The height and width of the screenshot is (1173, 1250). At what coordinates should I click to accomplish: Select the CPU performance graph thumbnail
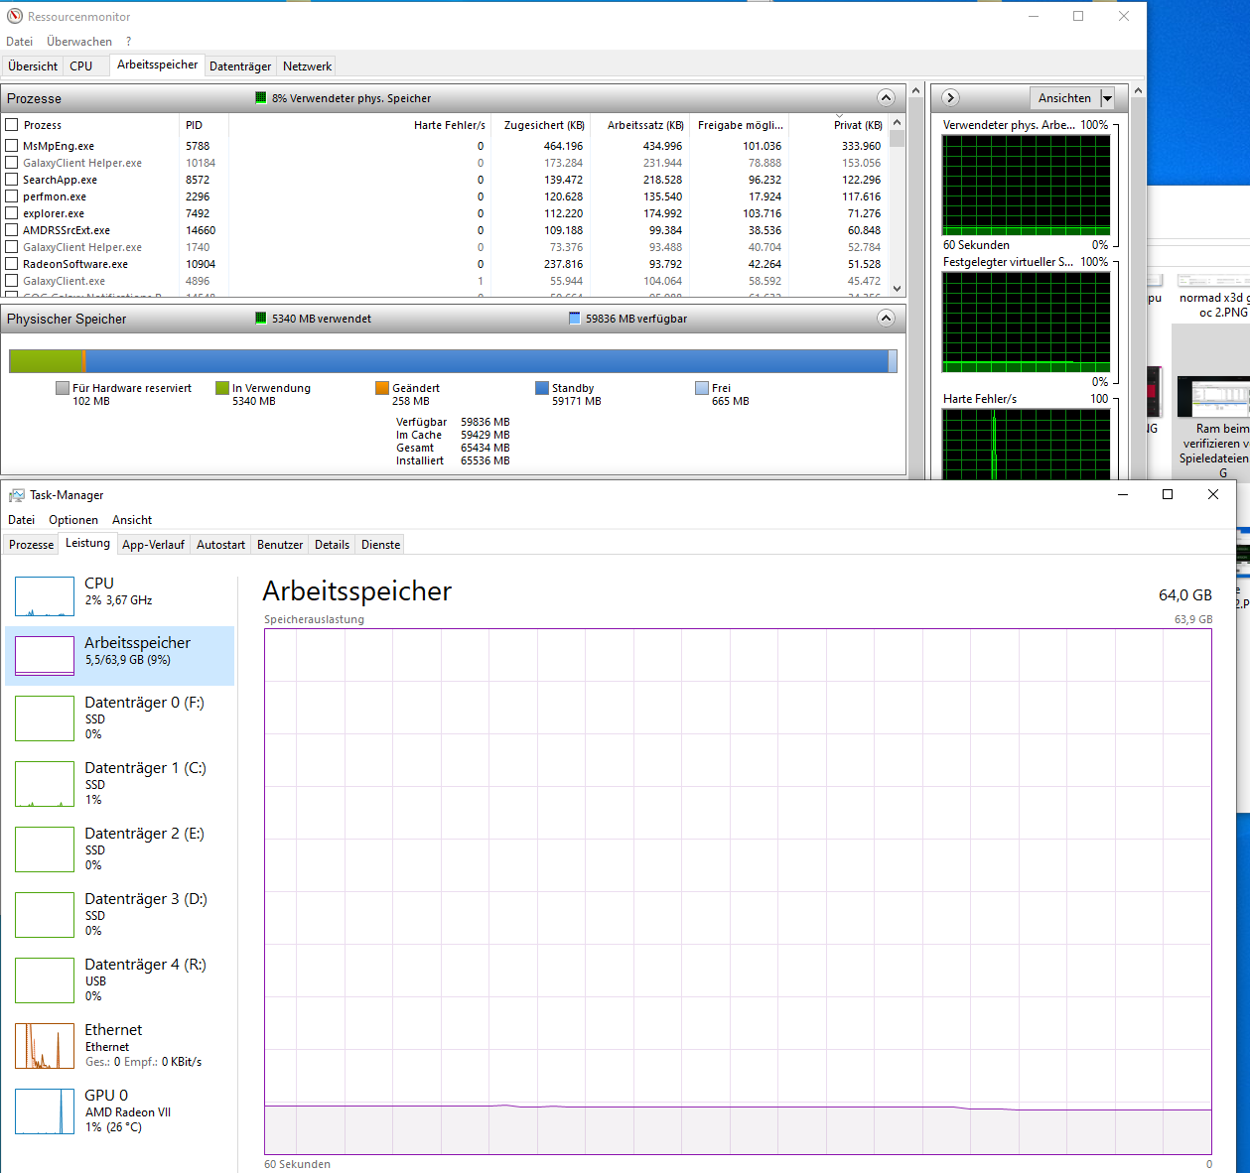tap(45, 596)
